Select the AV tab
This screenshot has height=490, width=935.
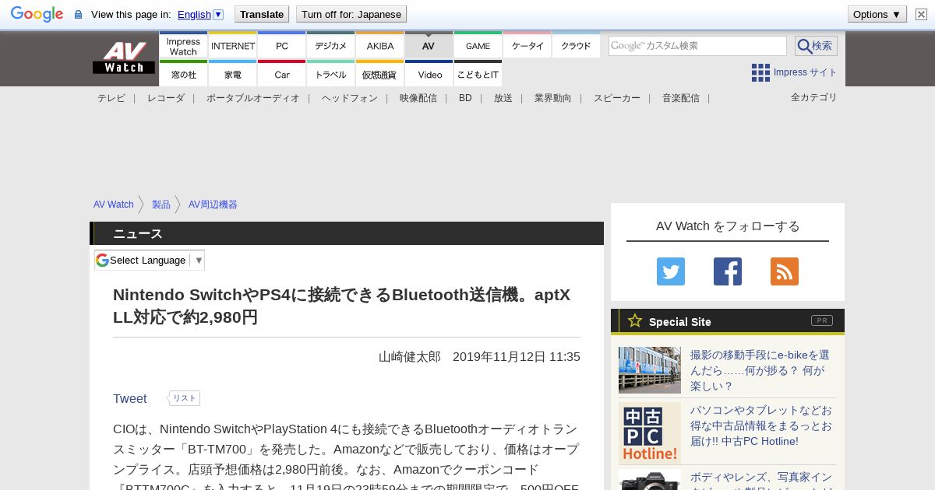[x=429, y=46]
